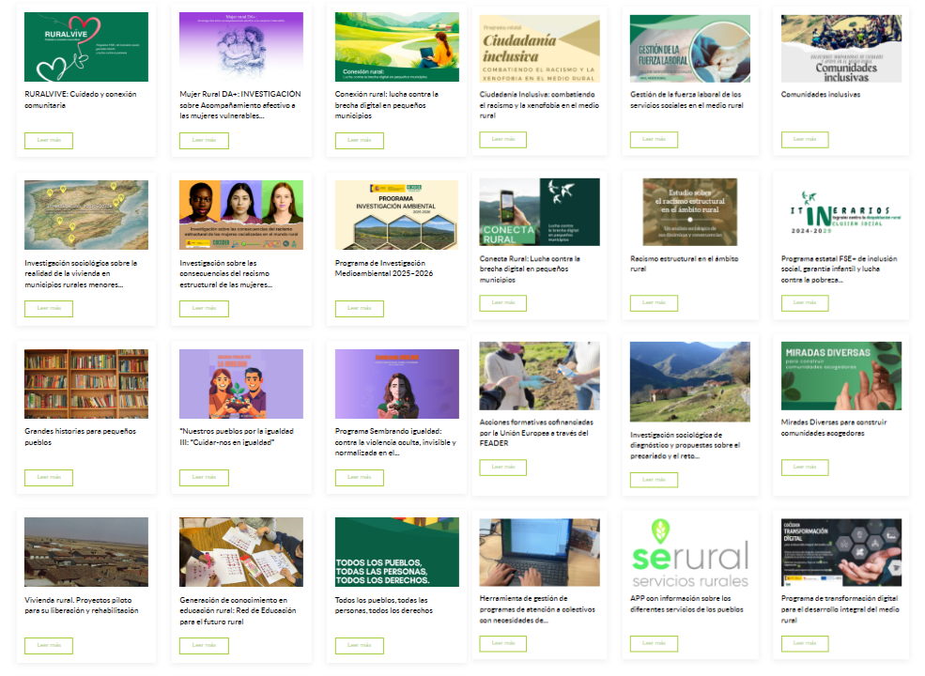Open the Itinerarios 2024-2029 logo thumbnail
This screenshot has width=925, height=676.
(840, 213)
